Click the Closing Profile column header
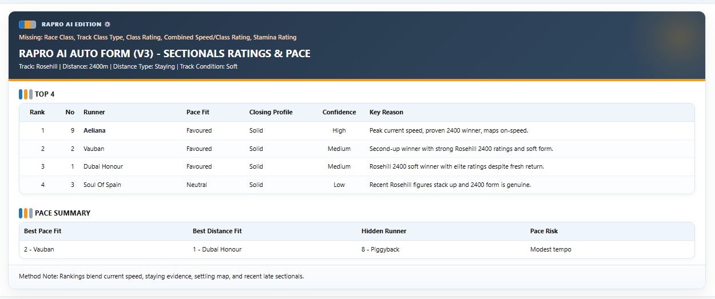The width and height of the screenshot is (715, 299). (271, 112)
